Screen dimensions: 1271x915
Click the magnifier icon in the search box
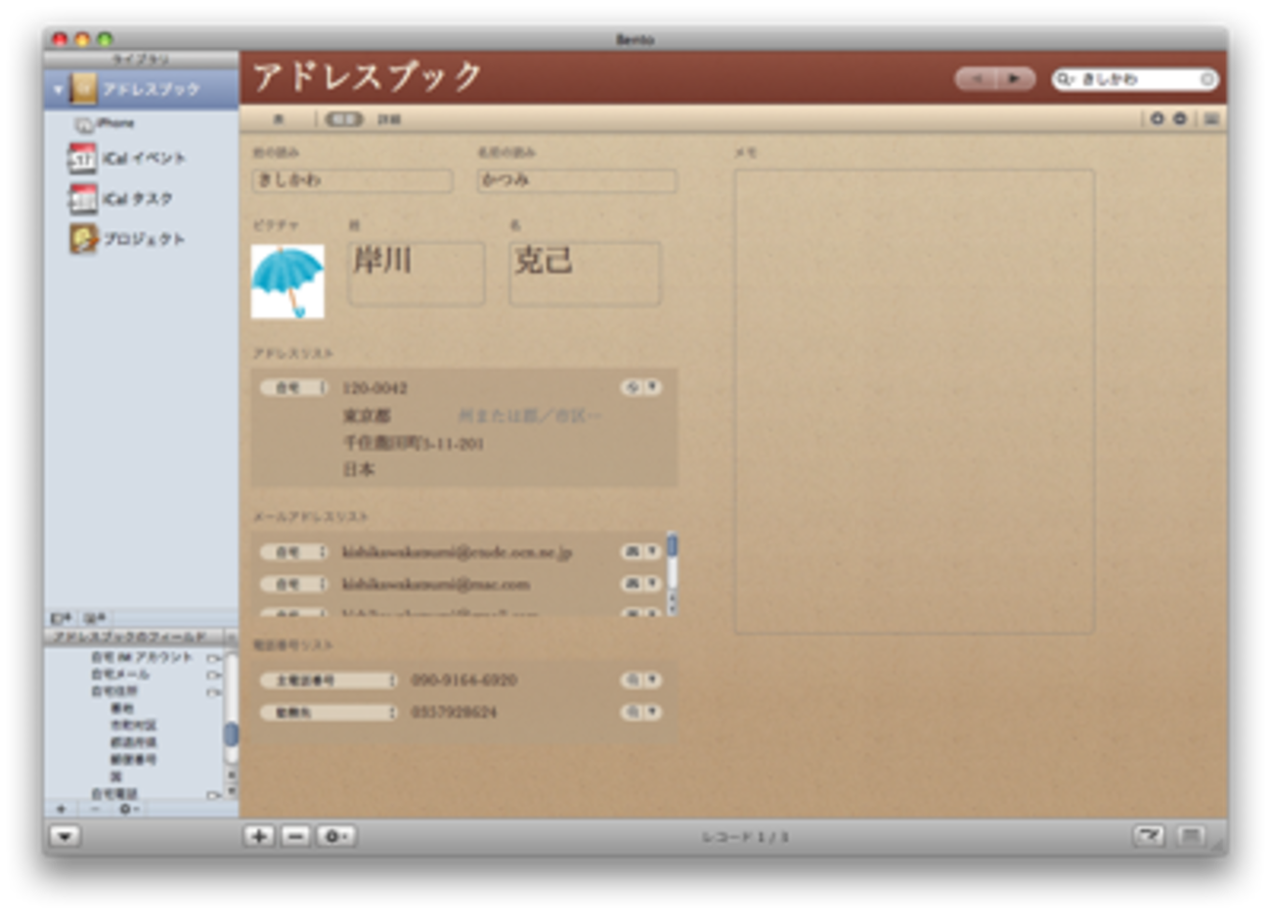point(1066,79)
